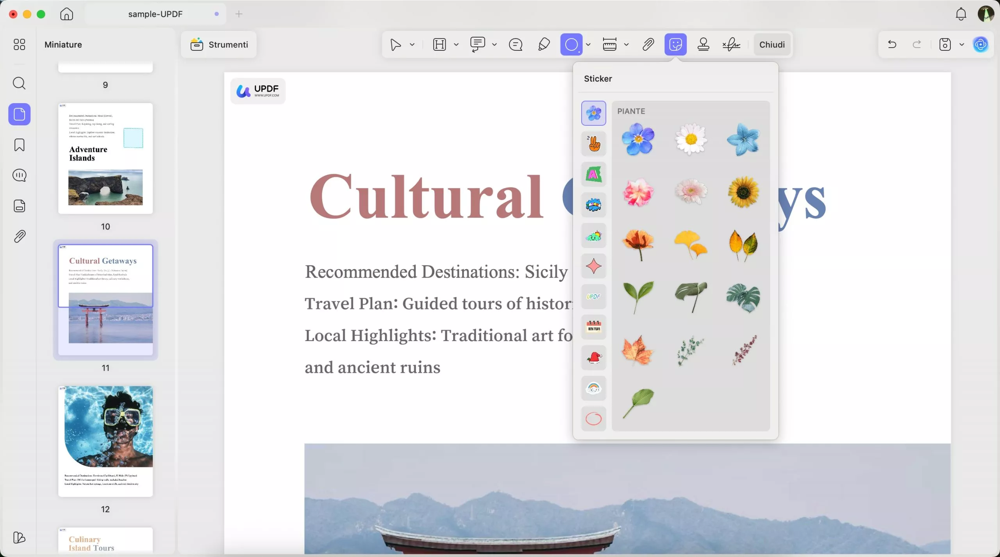Open Search in the left sidebar
This screenshot has width=1000, height=557.
pyautogui.click(x=19, y=83)
